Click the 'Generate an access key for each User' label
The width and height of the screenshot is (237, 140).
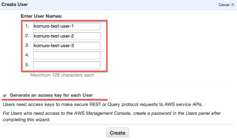[51, 95]
